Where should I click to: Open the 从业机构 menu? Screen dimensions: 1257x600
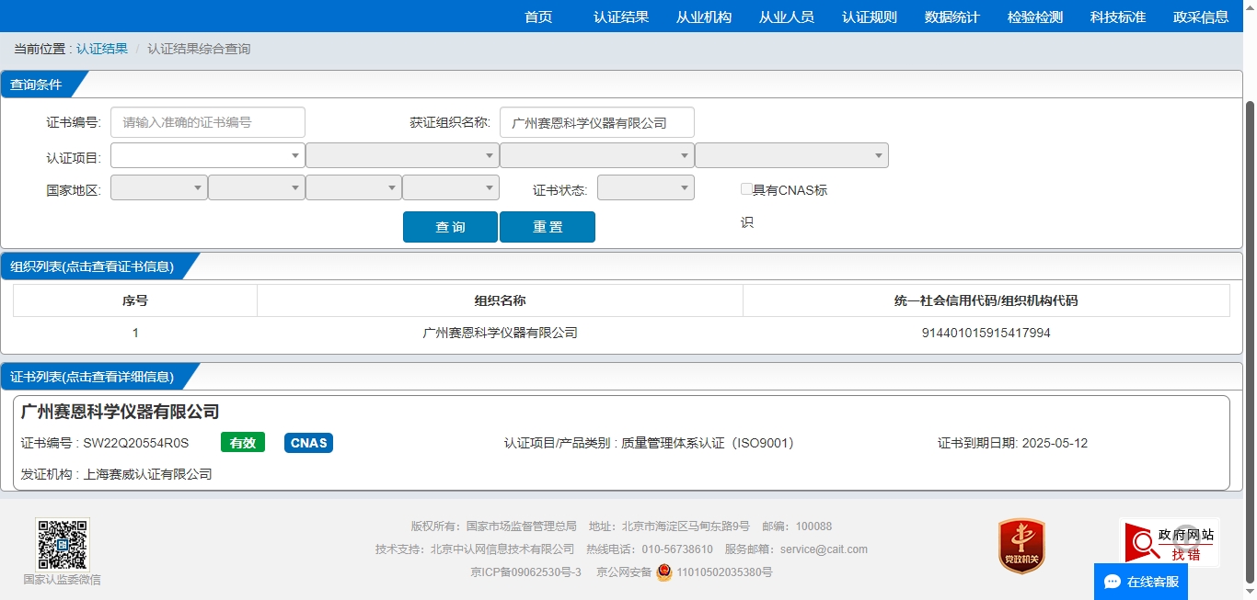click(704, 17)
